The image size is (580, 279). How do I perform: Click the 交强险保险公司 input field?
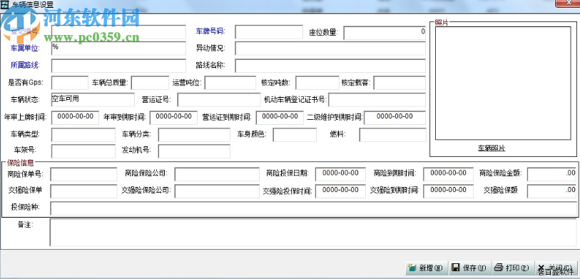217,191
